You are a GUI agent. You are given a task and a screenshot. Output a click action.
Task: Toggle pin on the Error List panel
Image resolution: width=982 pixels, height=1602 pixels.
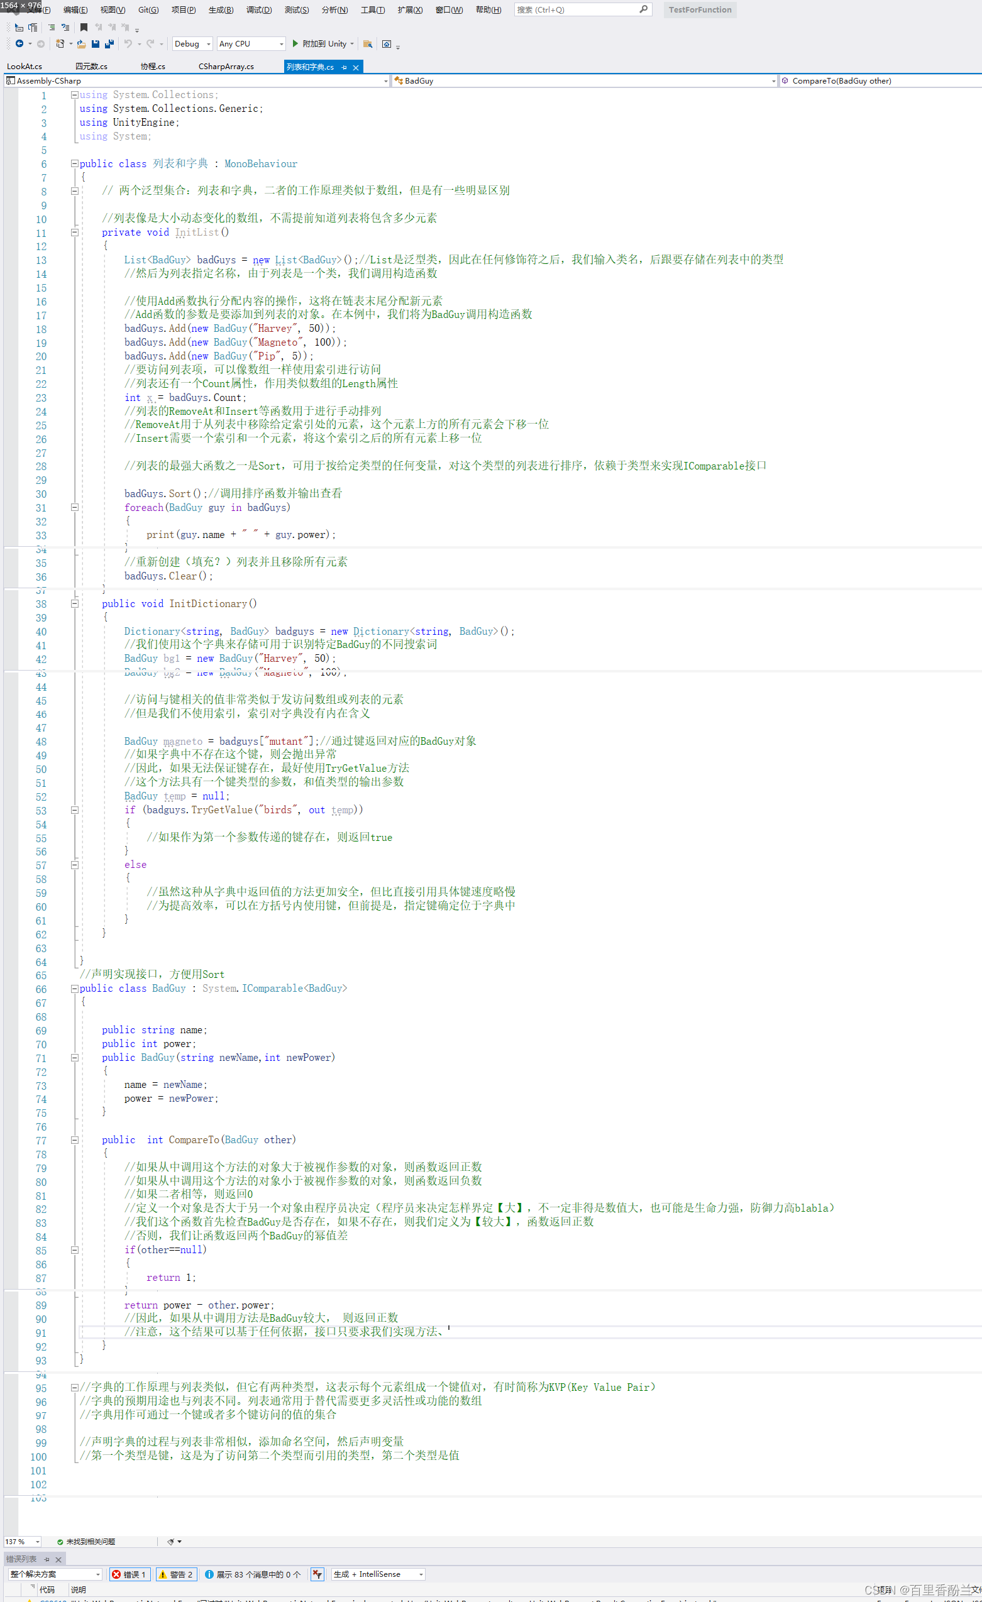47,1559
